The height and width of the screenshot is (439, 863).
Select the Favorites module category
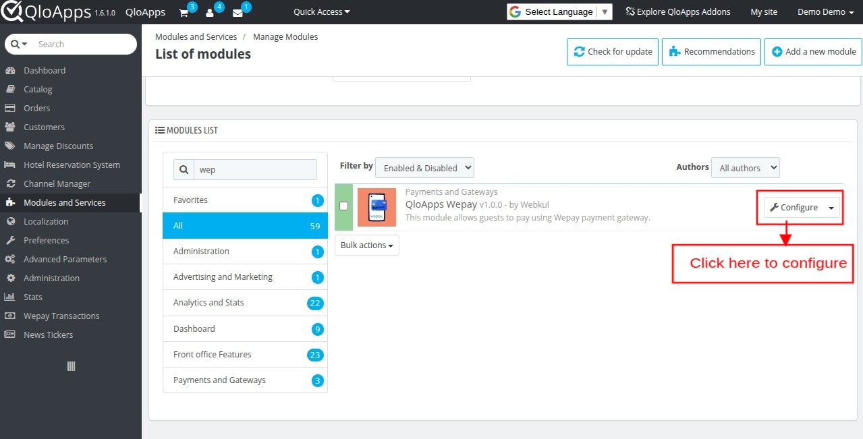point(245,200)
